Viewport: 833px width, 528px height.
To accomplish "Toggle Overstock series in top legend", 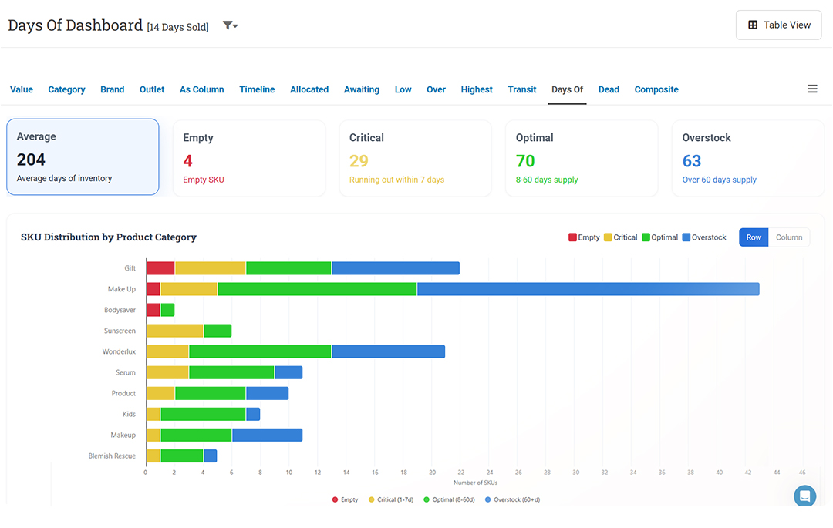I will [x=704, y=237].
